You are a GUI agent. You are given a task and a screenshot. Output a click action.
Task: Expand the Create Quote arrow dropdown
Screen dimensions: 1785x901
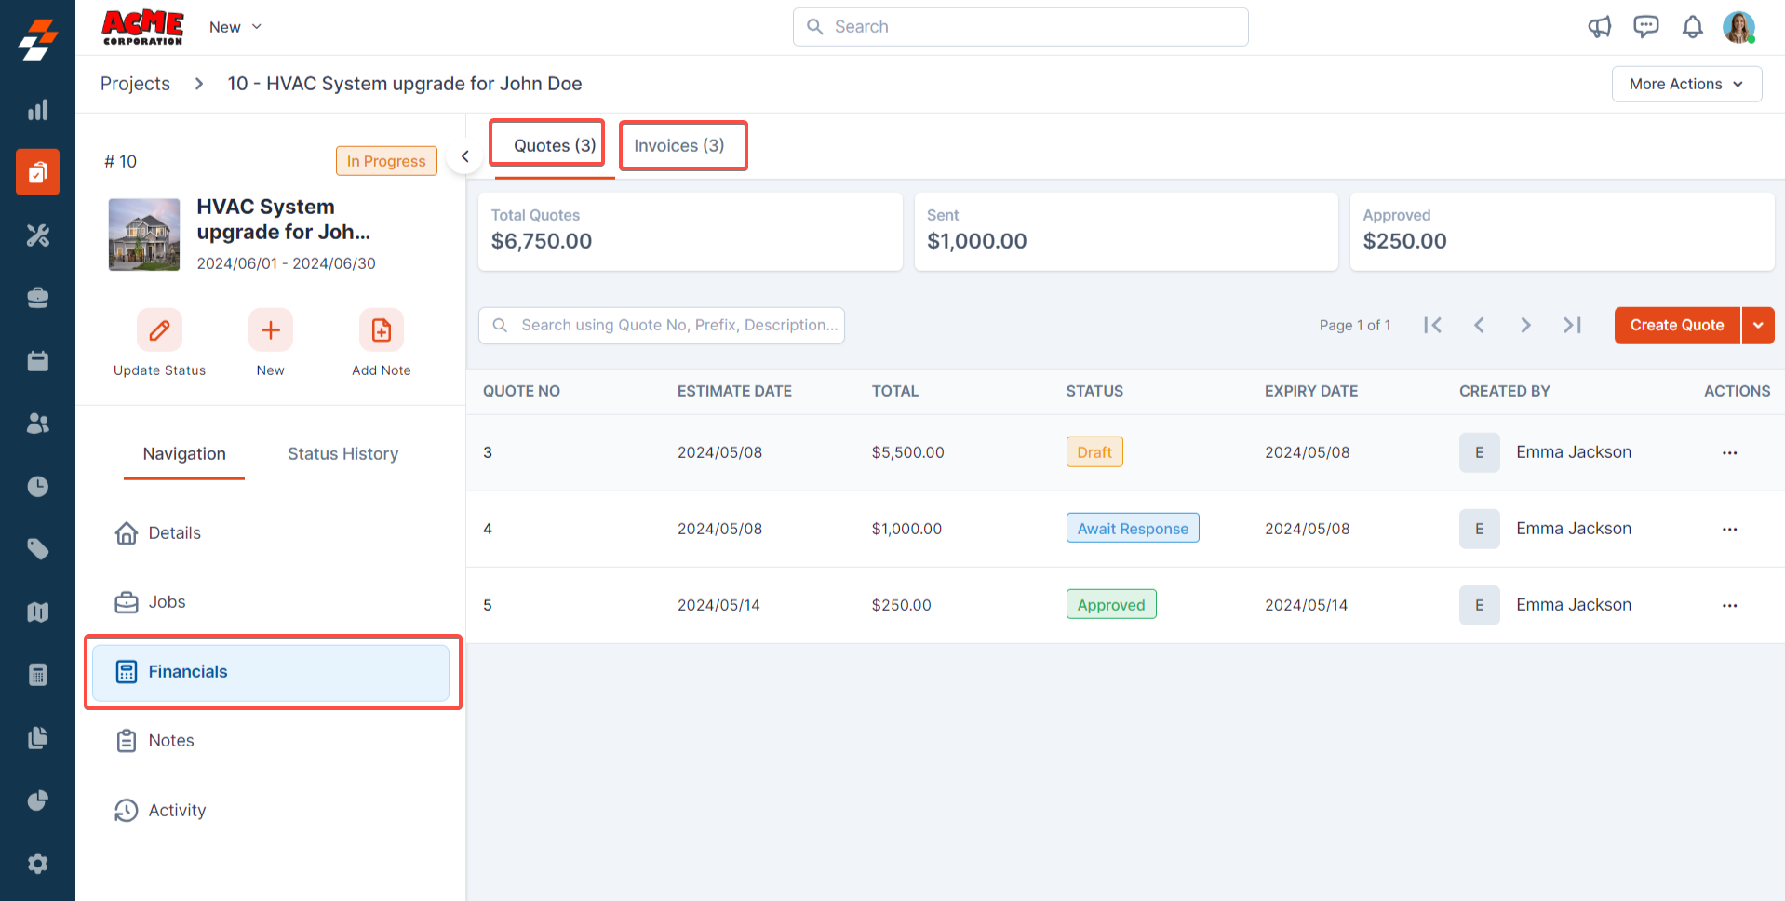1758,326
